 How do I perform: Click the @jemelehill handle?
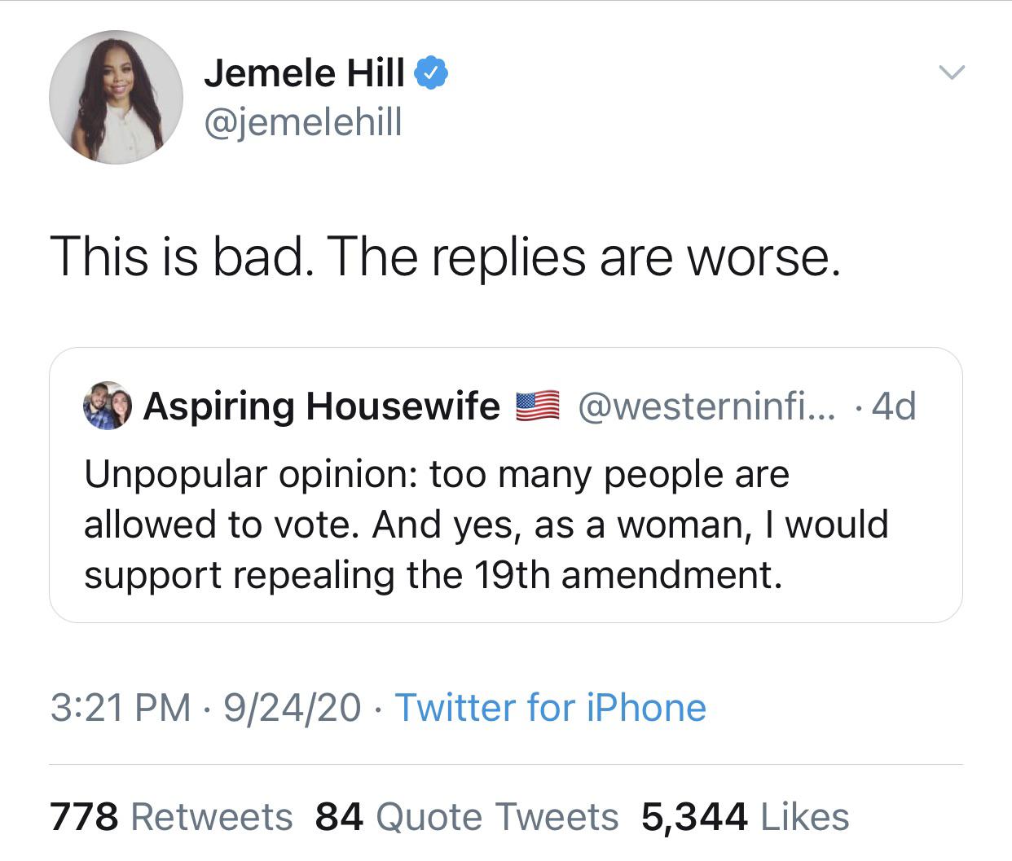coord(302,124)
